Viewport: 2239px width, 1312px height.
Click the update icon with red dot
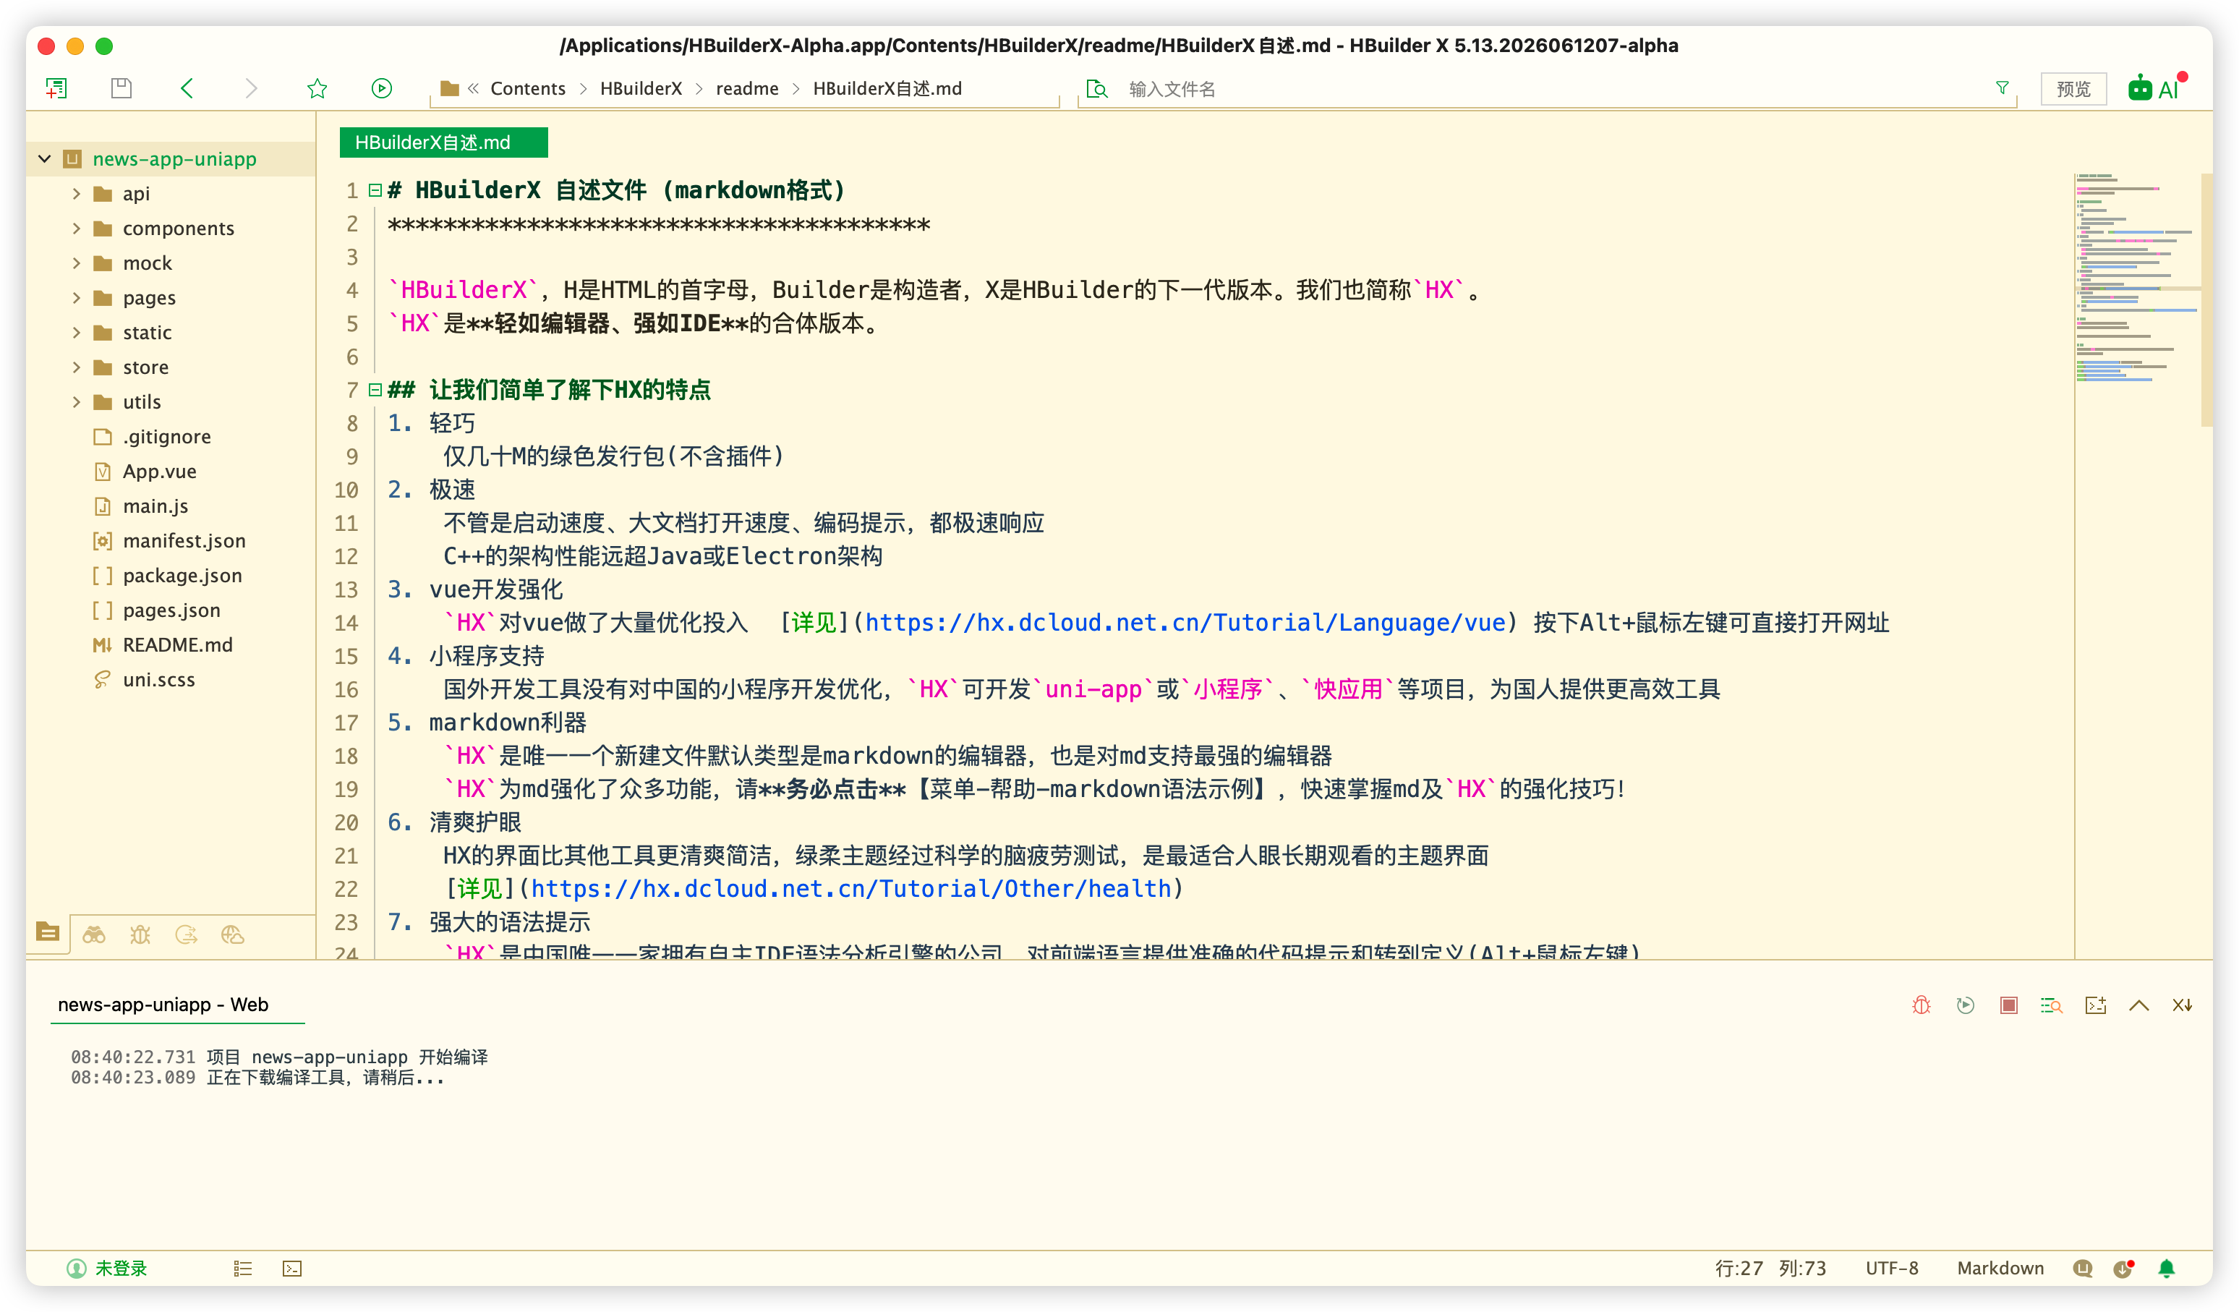click(x=2125, y=1269)
